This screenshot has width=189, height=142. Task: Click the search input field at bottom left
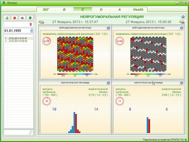[x=16, y=132]
